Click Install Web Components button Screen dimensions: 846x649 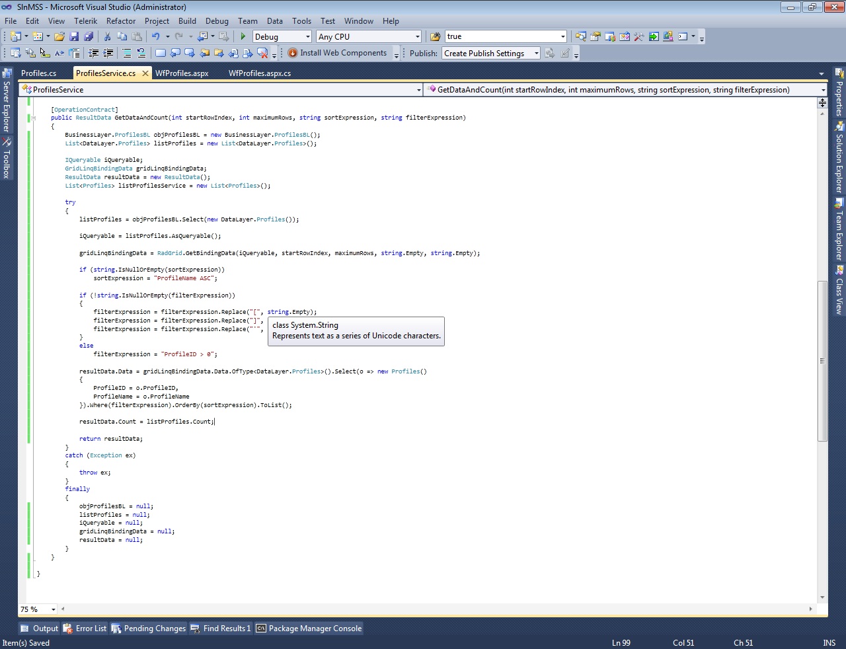coord(337,53)
